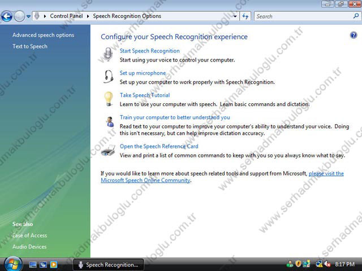Click the microphone icon for Start Speech Recognition
This screenshot has height=271, width=362.
pos(109,55)
